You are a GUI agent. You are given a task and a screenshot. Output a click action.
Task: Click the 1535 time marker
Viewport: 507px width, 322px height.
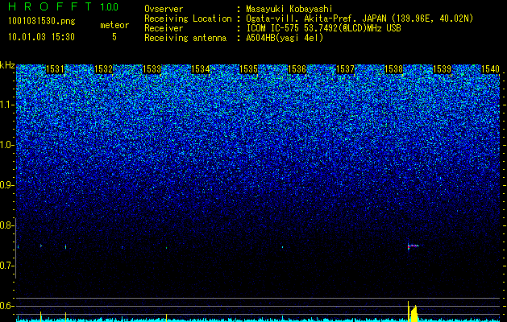pyautogui.click(x=248, y=69)
